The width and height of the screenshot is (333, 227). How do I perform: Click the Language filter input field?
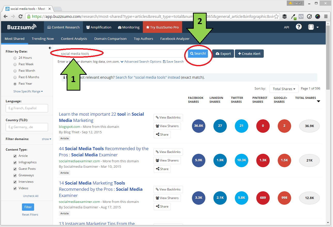tap(27, 108)
